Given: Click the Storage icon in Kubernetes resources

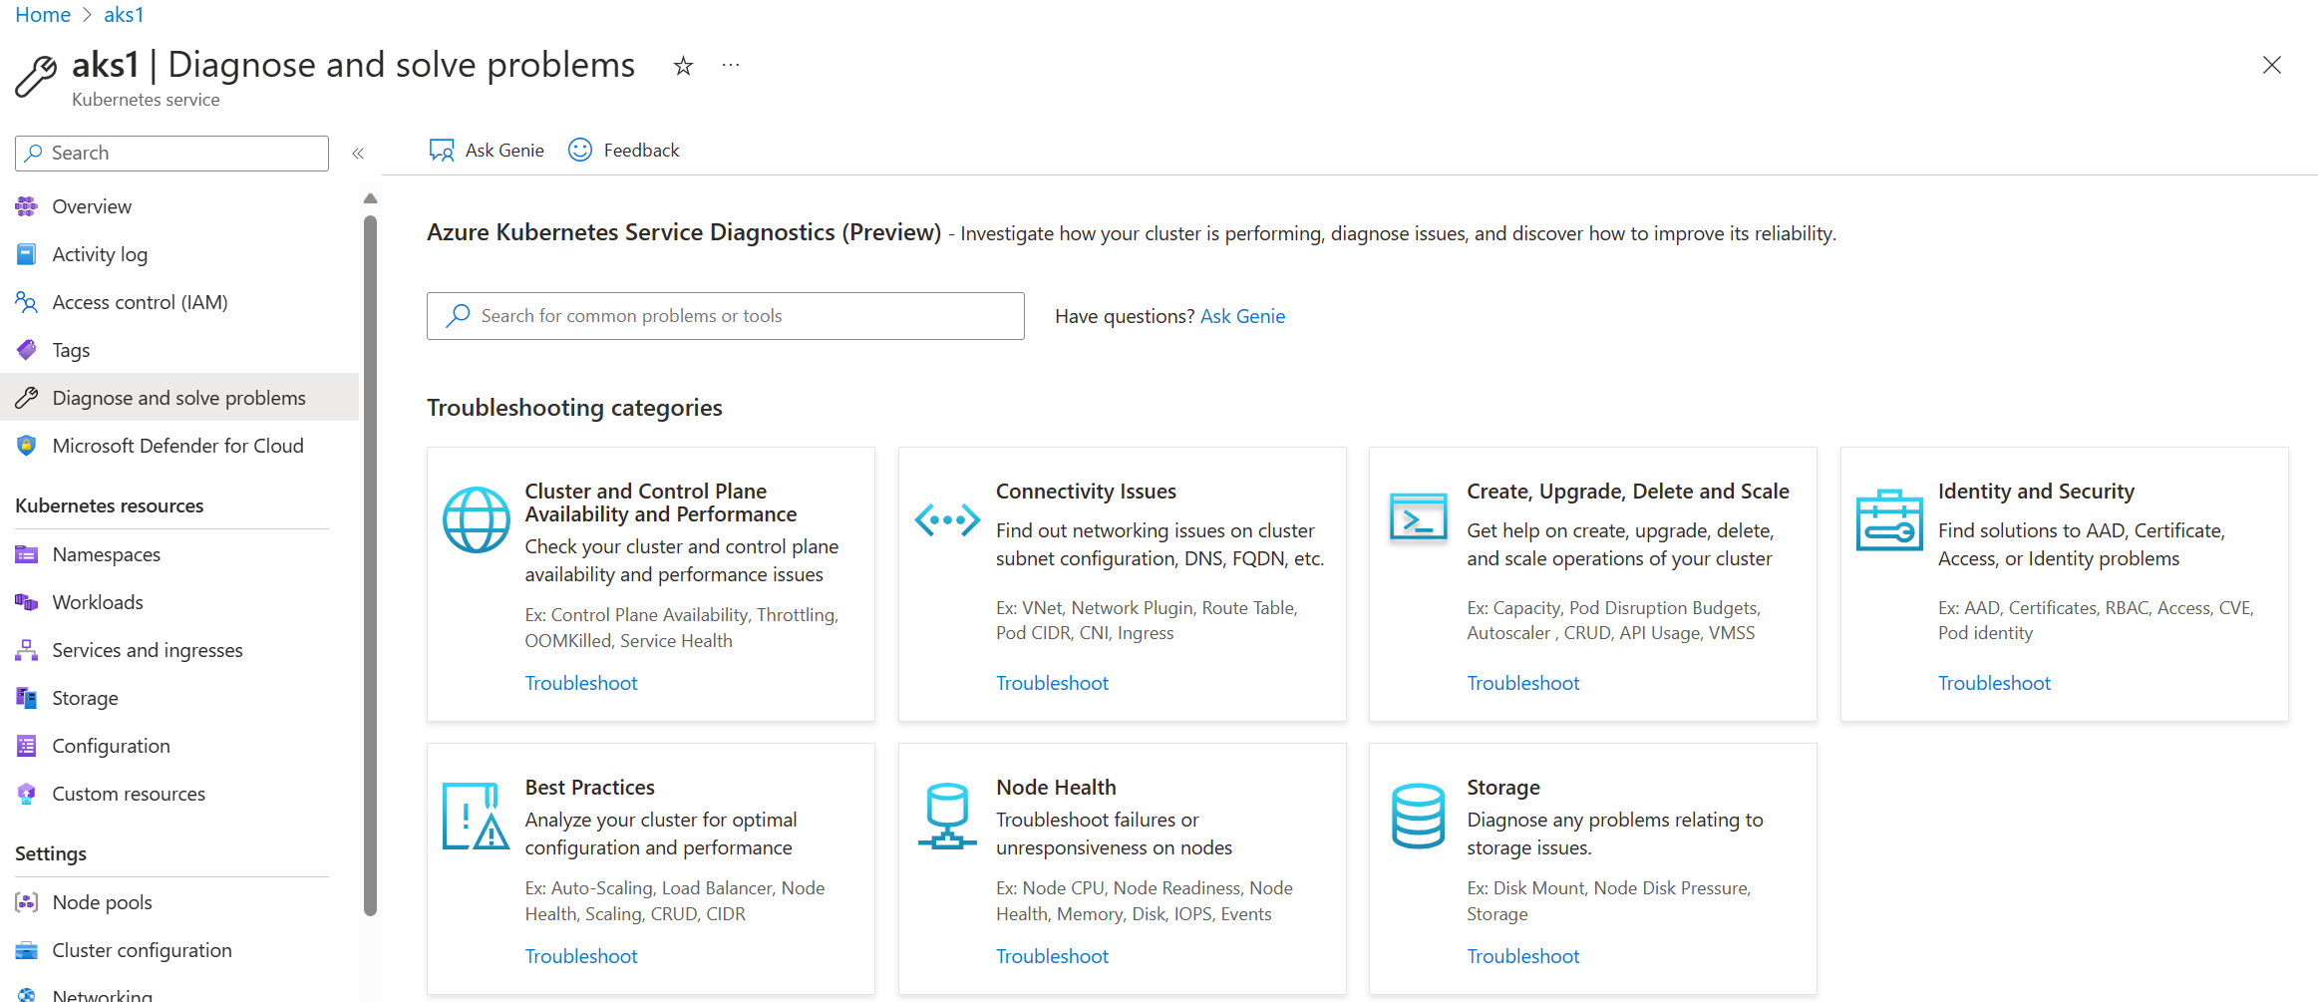Looking at the screenshot, I should point(27,698).
